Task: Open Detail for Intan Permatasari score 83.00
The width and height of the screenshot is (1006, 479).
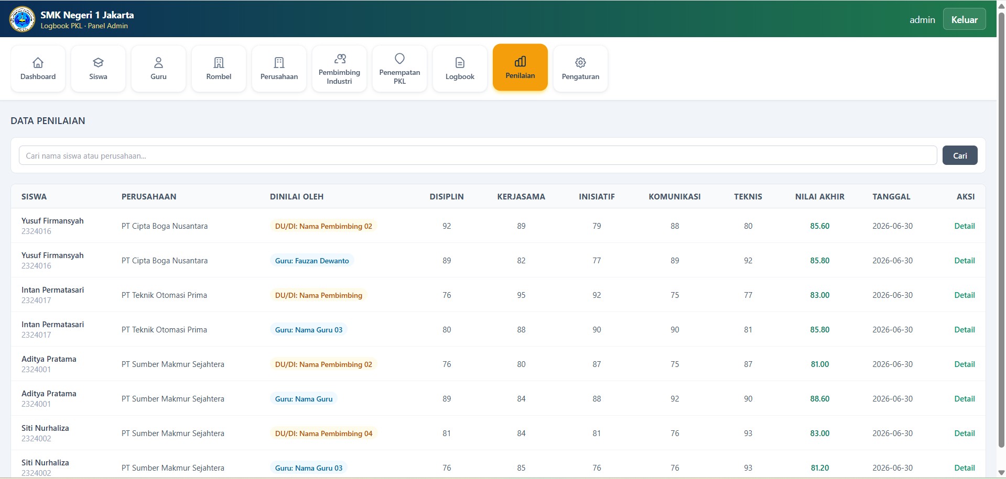Action: [964, 295]
